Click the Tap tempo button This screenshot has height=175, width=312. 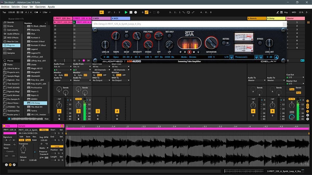(x=4, y=12)
